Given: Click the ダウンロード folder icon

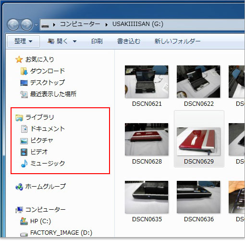Looking at the screenshot, I should (24, 71).
